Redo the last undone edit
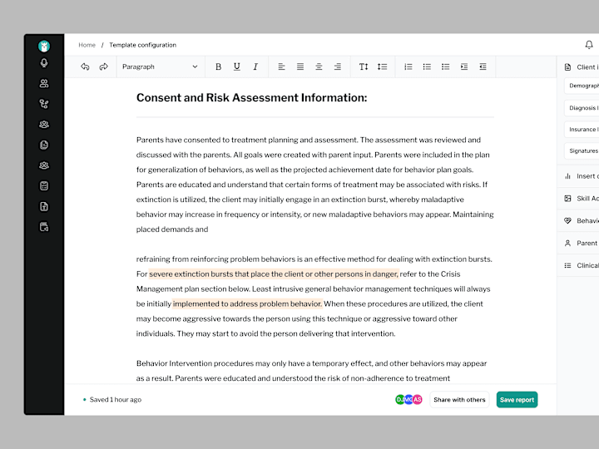This screenshot has width=599, height=449. click(103, 67)
